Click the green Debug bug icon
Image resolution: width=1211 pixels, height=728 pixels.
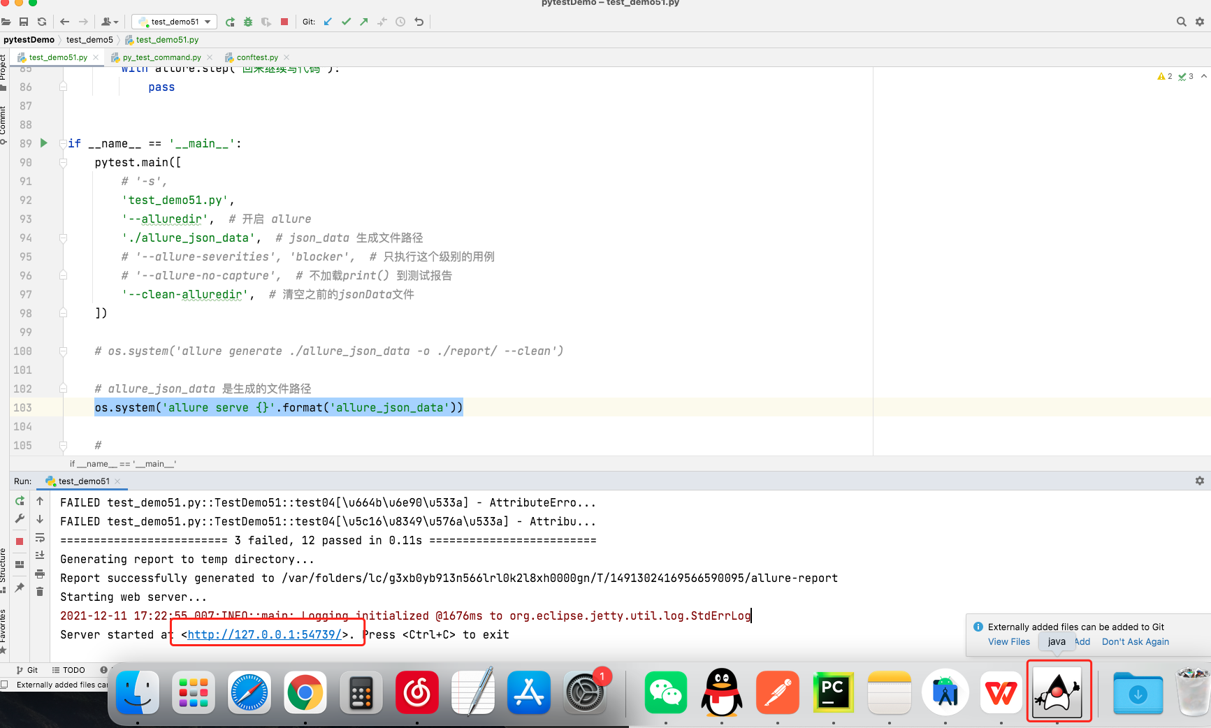248,22
